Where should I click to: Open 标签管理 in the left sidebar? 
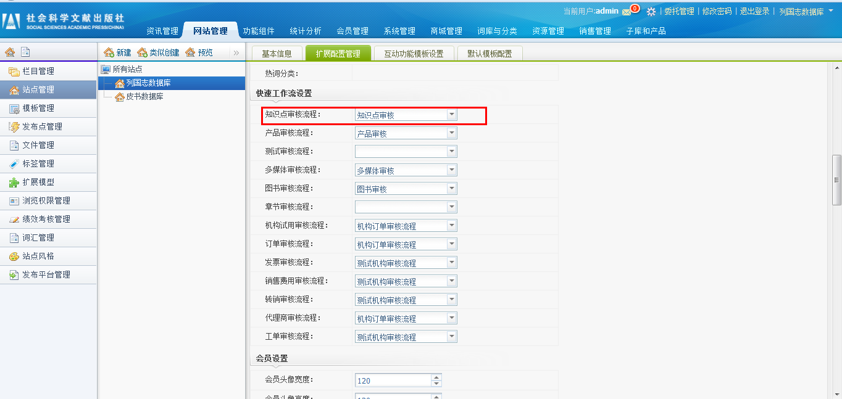pyautogui.click(x=38, y=164)
